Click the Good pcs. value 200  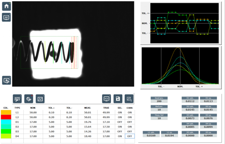click(159, 101)
